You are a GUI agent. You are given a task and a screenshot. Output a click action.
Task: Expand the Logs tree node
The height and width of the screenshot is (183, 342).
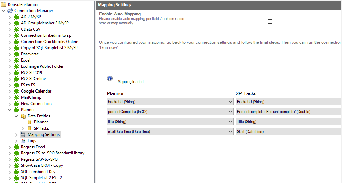pos(17,141)
